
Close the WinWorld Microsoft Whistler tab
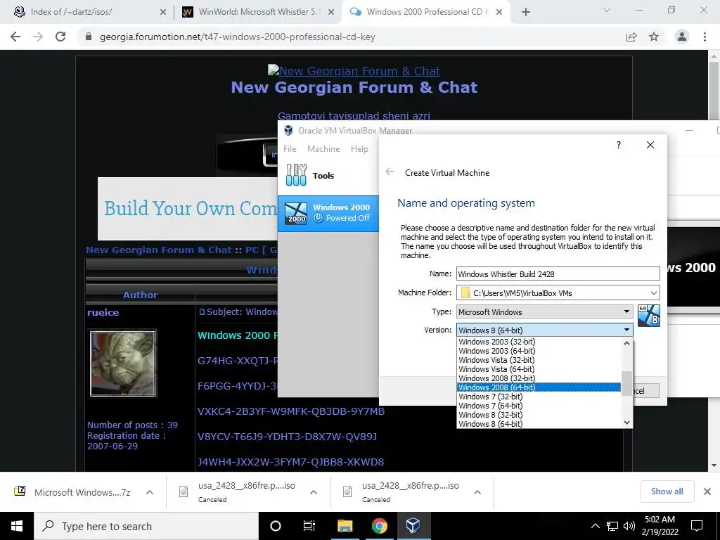click(x=331, y=12)
